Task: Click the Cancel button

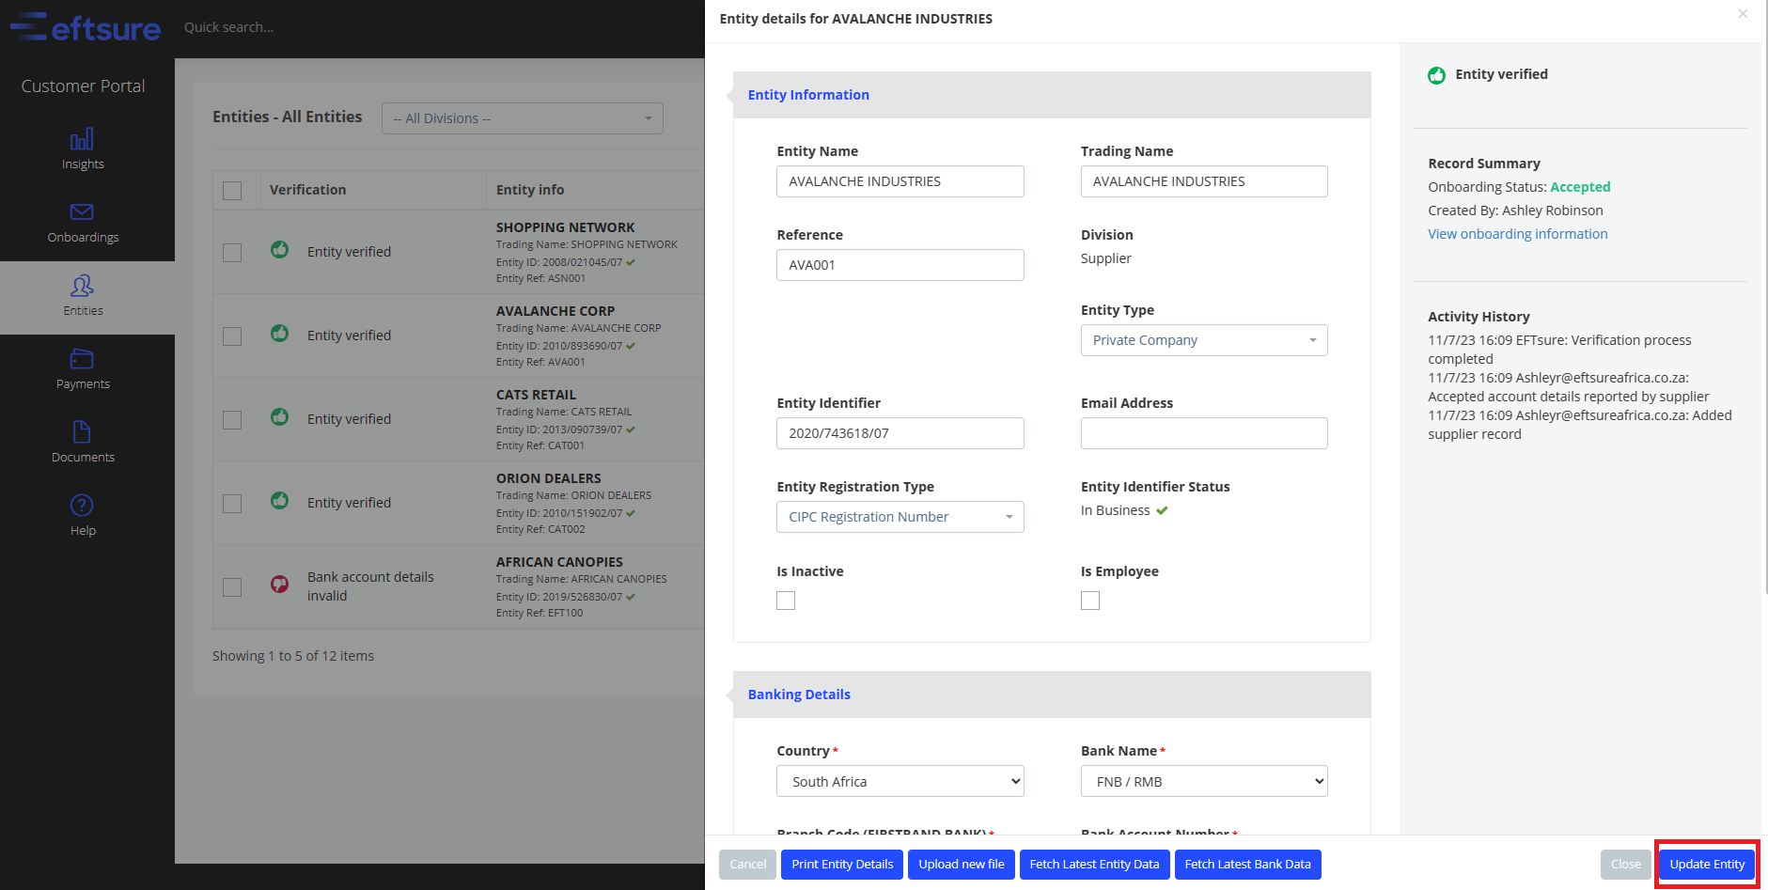Action: click(x=748, y=865)
